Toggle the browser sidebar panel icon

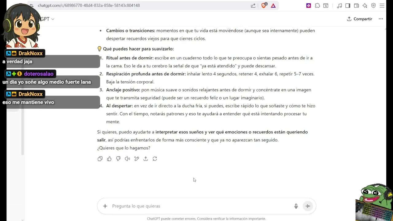click(x=348, y=6)
